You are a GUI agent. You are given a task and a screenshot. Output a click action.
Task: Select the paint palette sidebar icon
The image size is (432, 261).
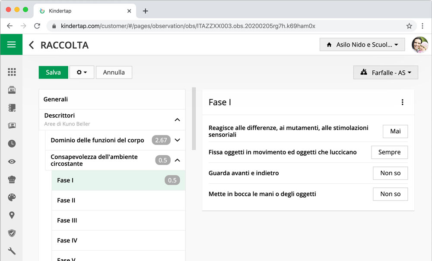[12, 198]
